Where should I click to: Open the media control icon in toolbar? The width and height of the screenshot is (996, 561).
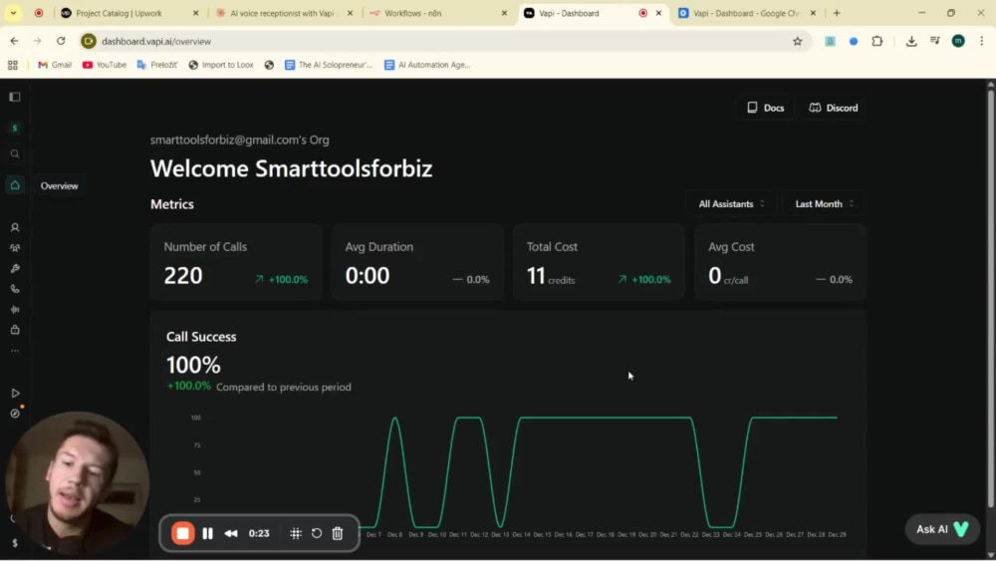pyautogui.click(x=935, y=41)
